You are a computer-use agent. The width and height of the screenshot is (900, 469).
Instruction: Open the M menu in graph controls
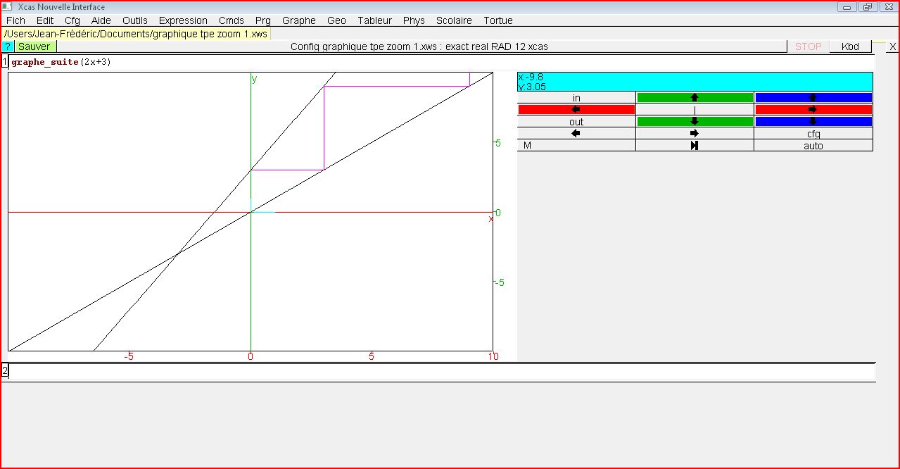(576, 146)
